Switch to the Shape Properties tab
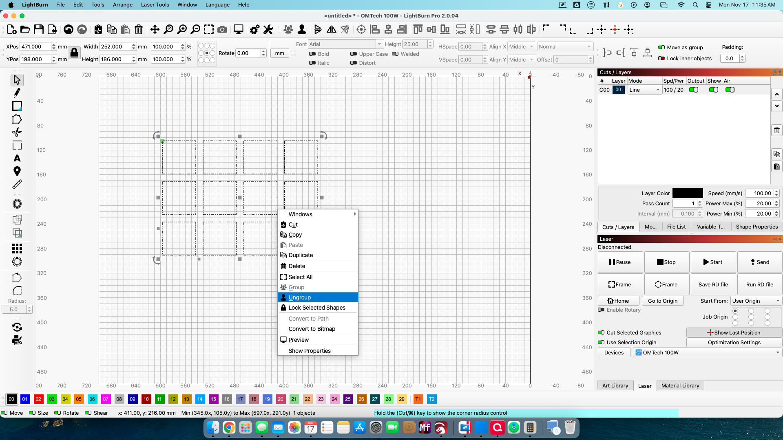The width and height of the screenshot is (783, 440). [x=756, y=227]
